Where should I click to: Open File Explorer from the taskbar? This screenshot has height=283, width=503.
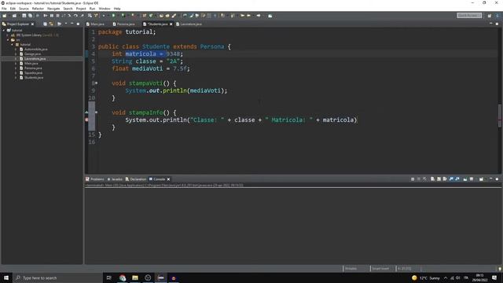click(x=135, y=277)
